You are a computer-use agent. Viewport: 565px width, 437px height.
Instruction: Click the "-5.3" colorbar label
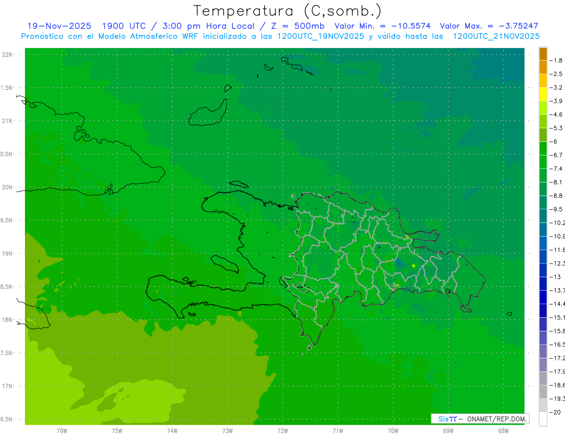[556, 128]
